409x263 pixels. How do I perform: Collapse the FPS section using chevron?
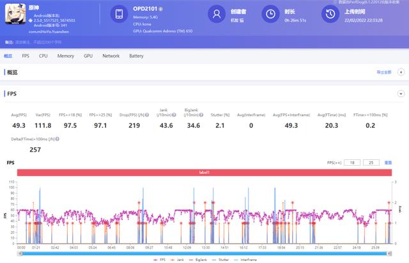(401, 94)
